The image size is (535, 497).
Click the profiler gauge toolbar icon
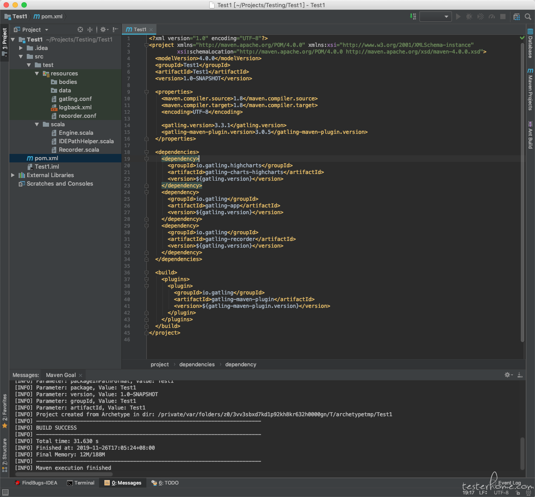pyautogui.click(x=492, y=17)
